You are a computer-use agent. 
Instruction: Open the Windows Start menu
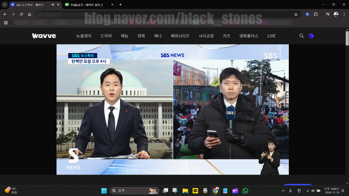(x=104, y=191)
